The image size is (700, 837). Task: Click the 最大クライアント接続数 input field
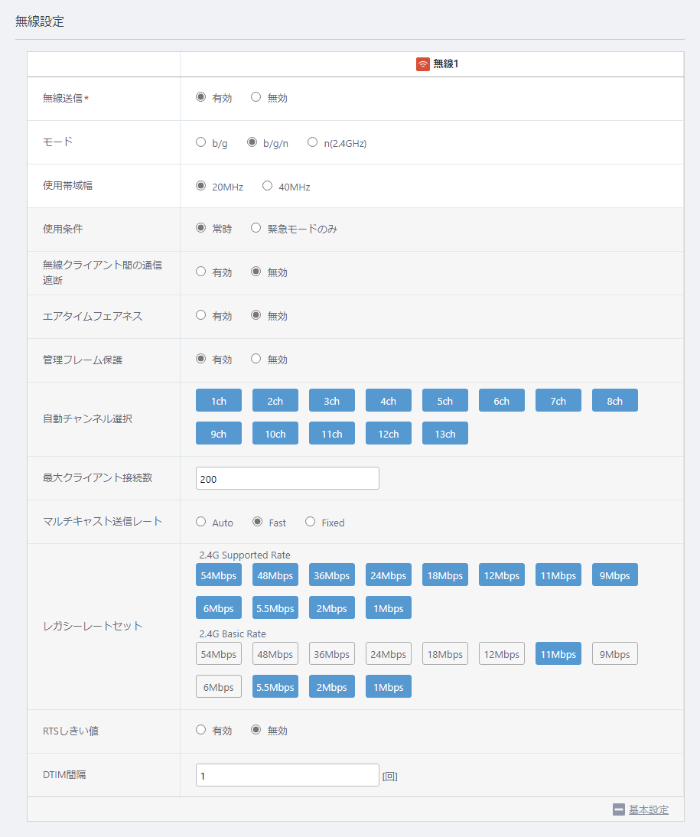(287, 478)
